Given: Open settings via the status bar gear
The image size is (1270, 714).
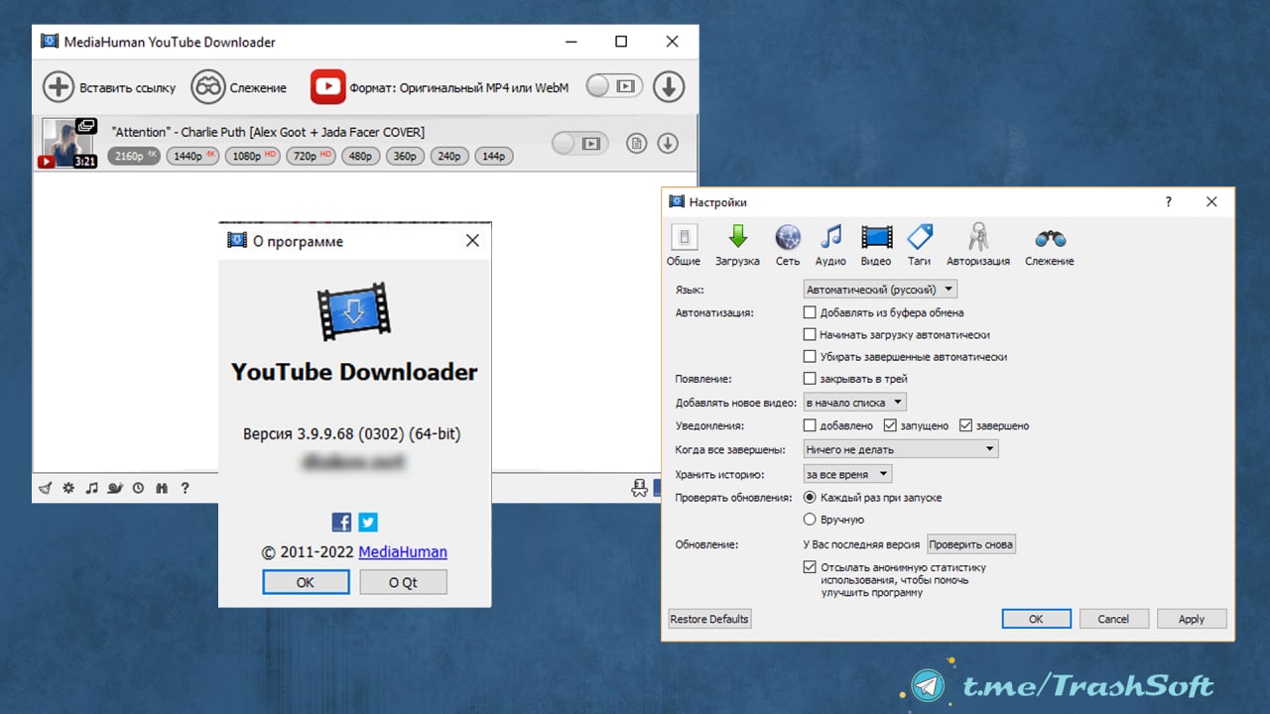Looking at the screenshot, I should [68, 488].
